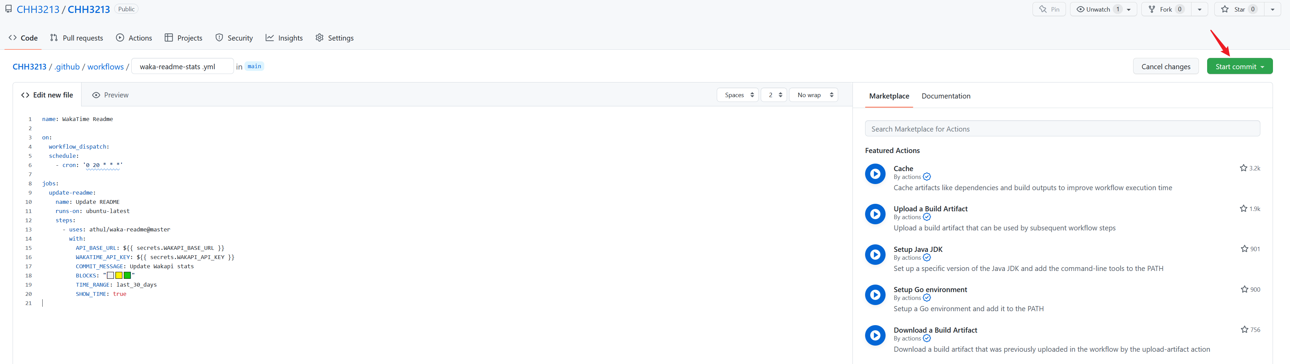Click the Setup Go environment action icon
1290x364 pixels.
click(875, 295)
